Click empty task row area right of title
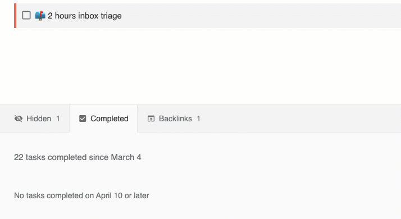This screenshot has height=219, width=401. tap(261, 16)
